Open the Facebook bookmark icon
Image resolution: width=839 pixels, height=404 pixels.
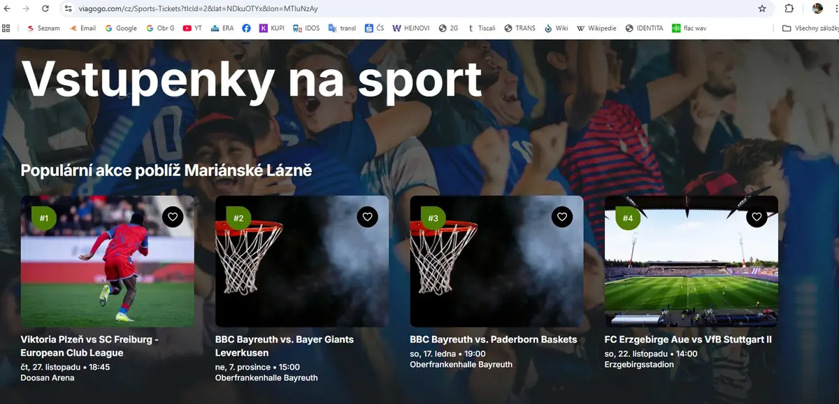click(247, 28)
